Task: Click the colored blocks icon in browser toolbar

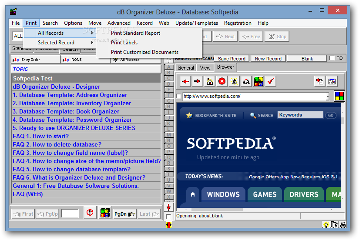Action: coord(258,81)
